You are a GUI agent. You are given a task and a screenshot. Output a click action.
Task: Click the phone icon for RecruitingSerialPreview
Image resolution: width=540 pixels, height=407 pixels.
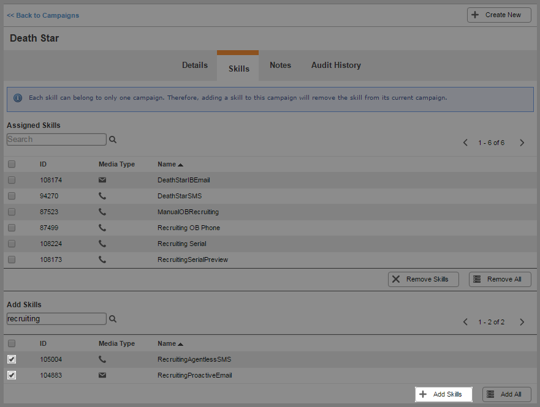tap(102, 260)
